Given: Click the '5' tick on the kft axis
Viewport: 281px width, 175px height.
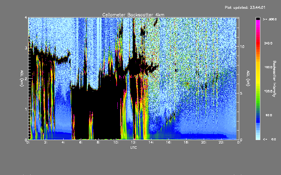Looking at the screenshot, I should (241, 93).
